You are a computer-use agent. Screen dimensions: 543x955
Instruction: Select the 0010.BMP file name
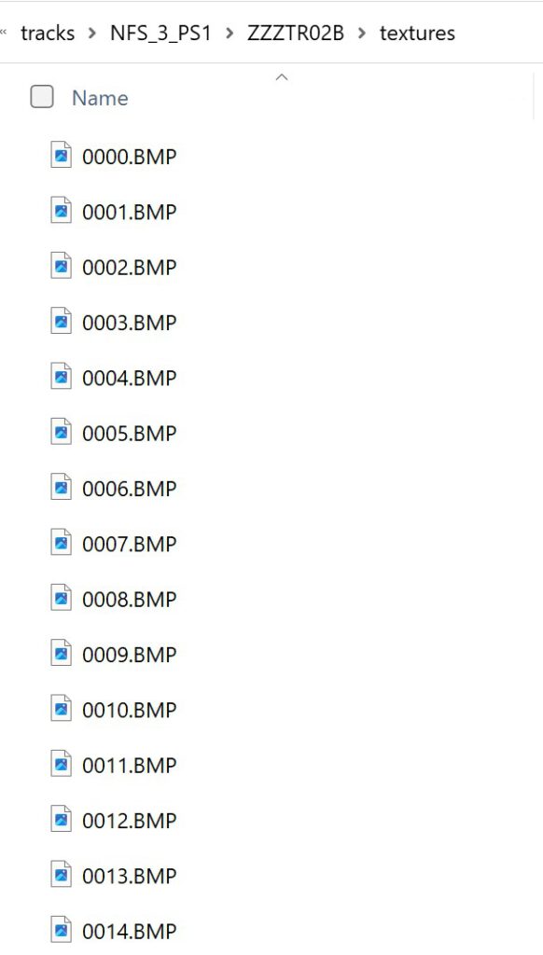point(129,710)
